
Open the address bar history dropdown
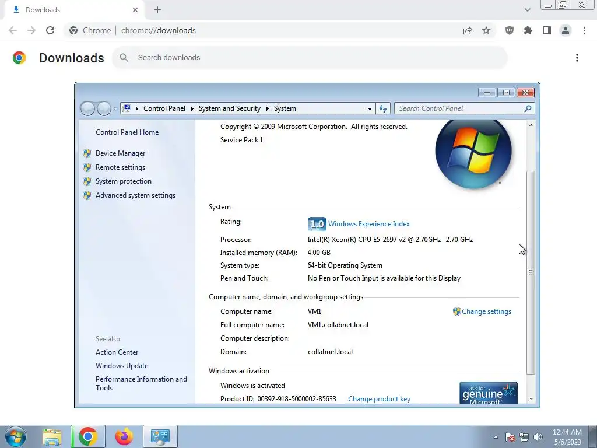coord(370,109)
